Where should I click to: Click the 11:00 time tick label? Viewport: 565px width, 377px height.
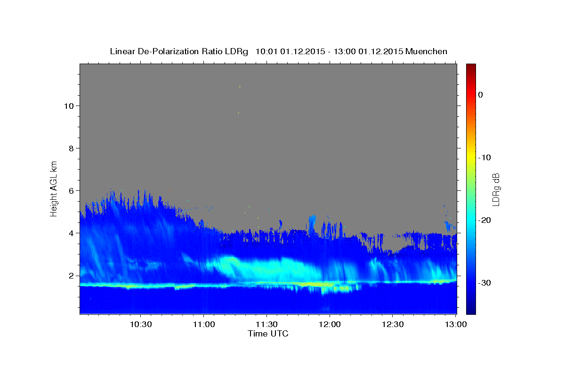point(203,324)
